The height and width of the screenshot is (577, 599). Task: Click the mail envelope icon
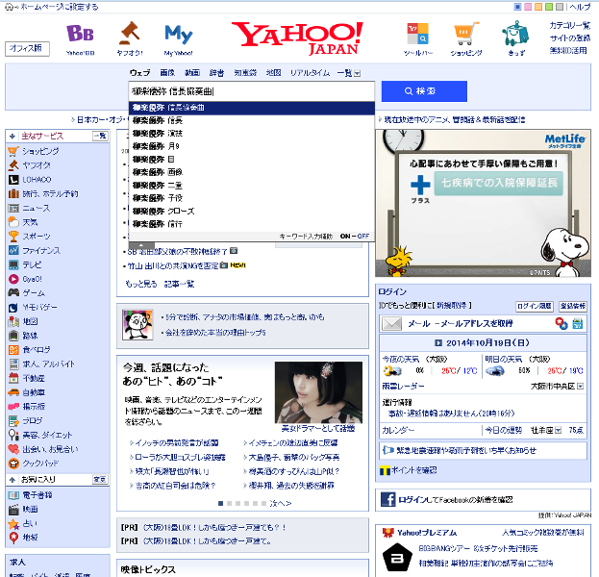tap(391, 324)
